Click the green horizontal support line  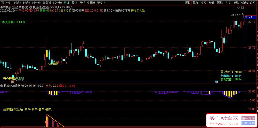(71, 70)
